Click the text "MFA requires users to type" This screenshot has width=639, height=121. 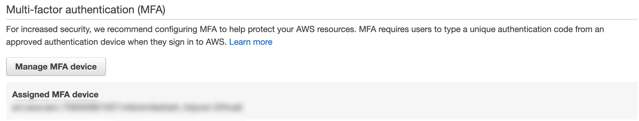409,29
